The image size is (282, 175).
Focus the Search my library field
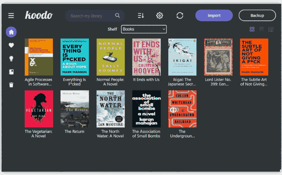coord(95,16)
